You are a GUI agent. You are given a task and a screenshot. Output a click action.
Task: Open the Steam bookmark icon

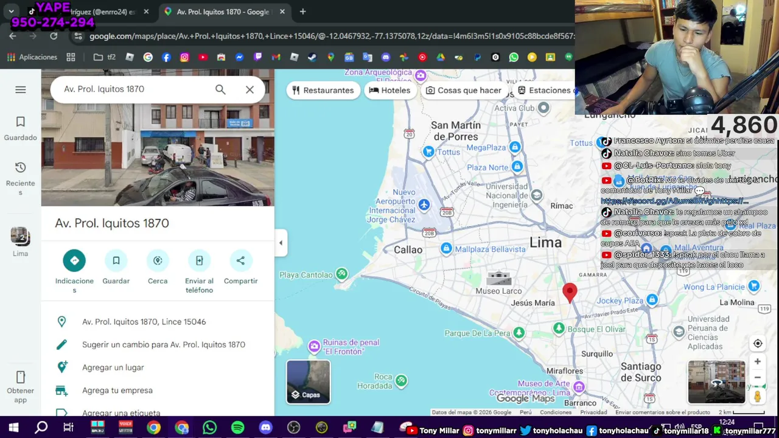click(312, 57)
